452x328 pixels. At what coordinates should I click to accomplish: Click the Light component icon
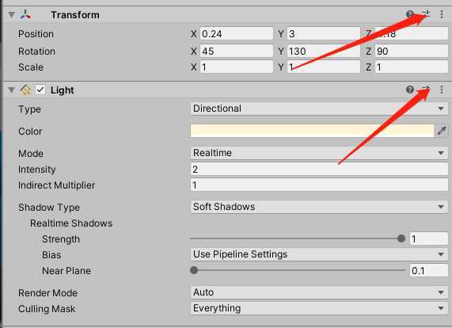25,90
